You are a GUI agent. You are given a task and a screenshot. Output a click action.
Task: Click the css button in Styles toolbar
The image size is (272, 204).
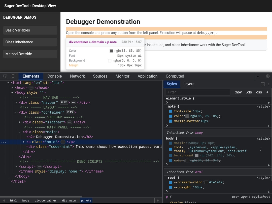tap(259, 92)
